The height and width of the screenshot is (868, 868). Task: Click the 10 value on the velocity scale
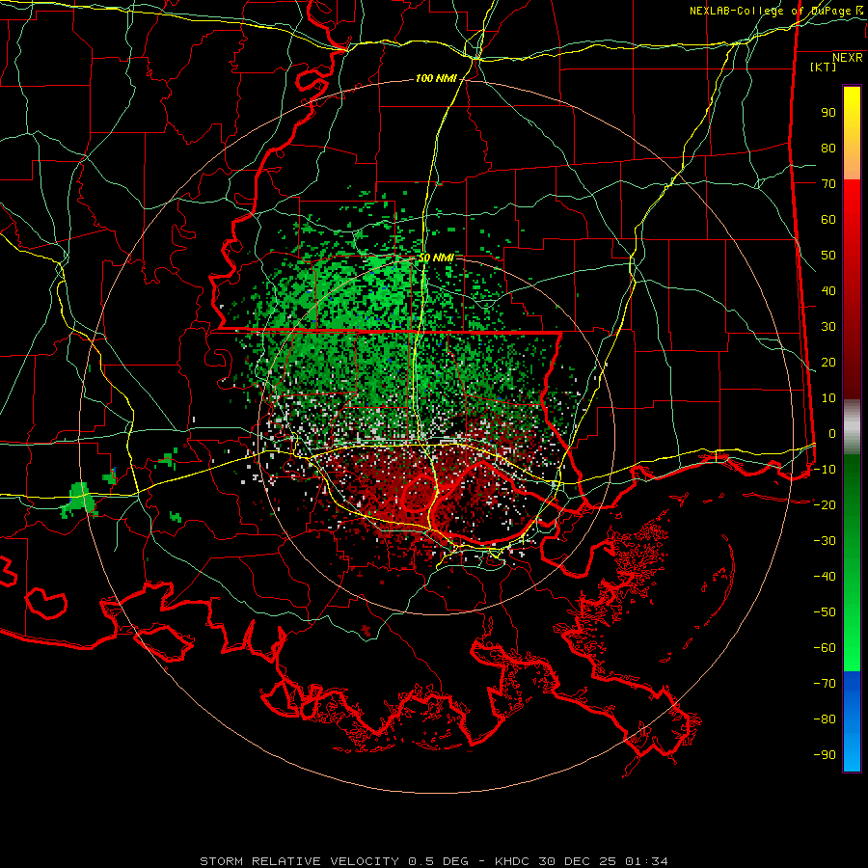click(828, 398)
